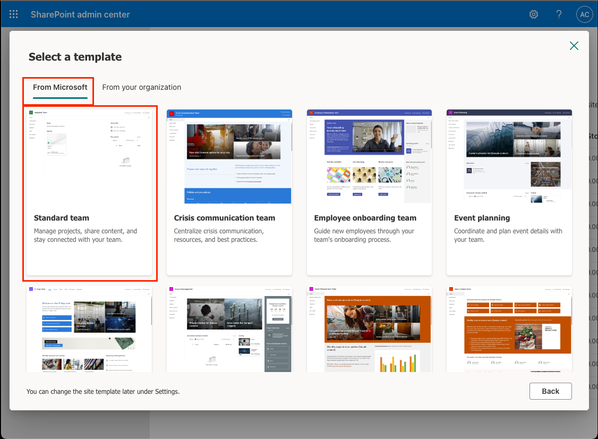The height and width of the screenshot is (439, 598).
Task: Click 'Centralize crisis communication' description
Action: [x=218, y=235]
